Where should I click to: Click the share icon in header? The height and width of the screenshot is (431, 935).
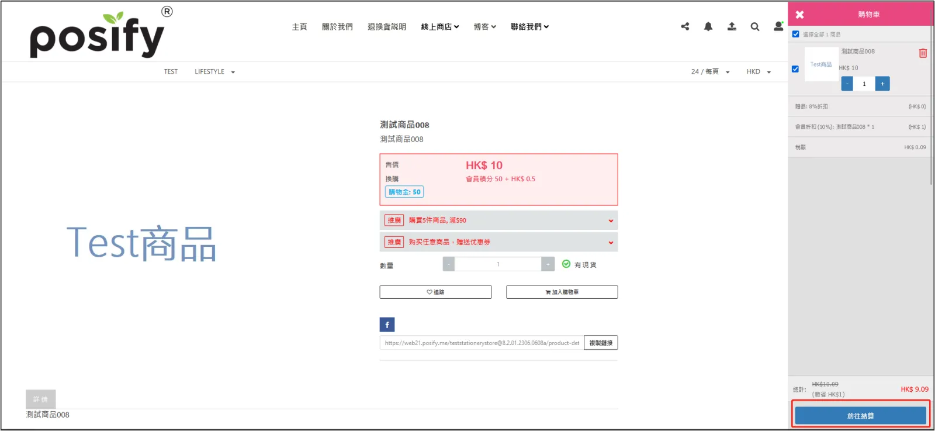click(685, 26)
